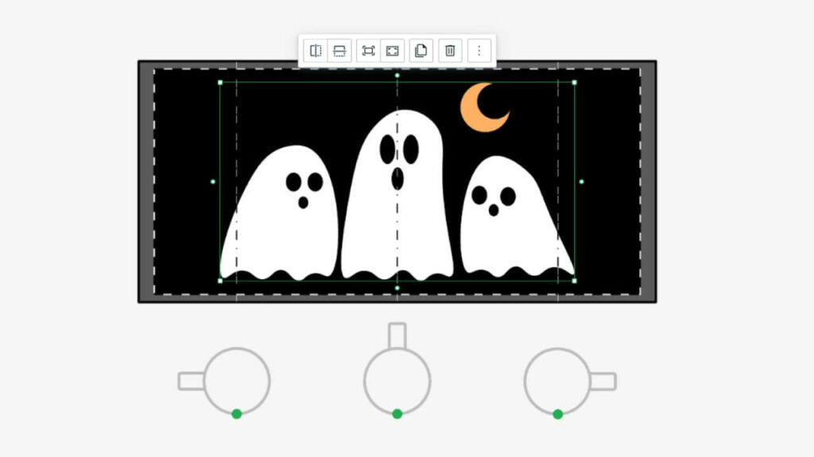The height and width of the screenshot is (457, 814).
Task: Click green dot under left mug preview
Action: pos(236,414)
